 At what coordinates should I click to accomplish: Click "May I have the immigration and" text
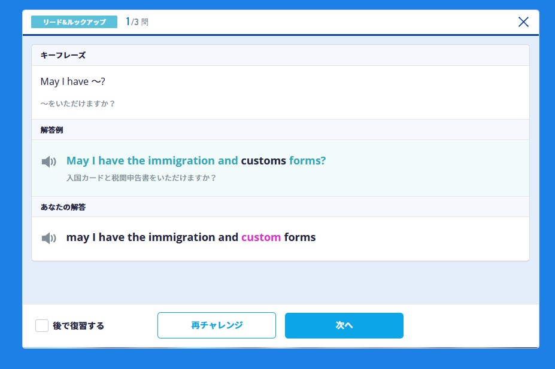click(152, 161)
